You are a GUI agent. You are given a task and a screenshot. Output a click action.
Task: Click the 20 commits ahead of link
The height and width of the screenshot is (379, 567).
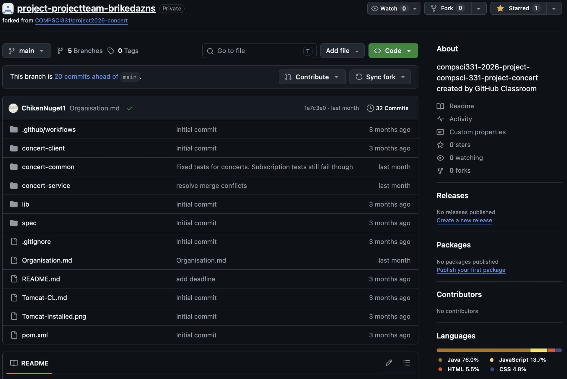86,77
